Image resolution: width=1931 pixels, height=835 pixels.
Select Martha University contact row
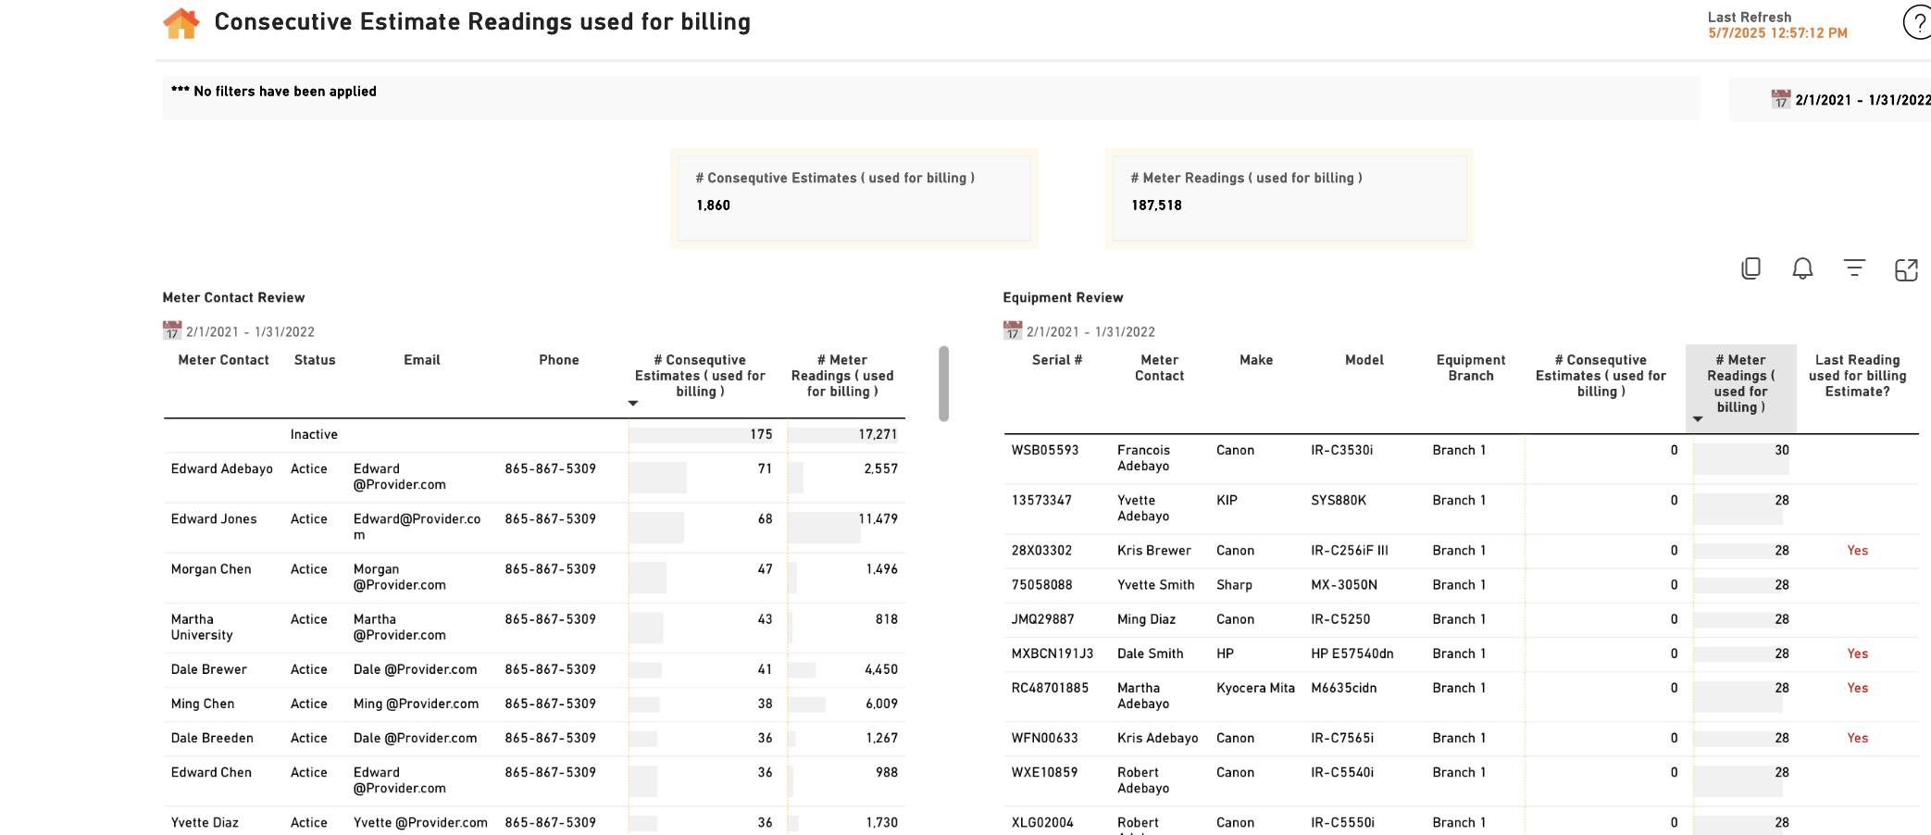(534, 627)
